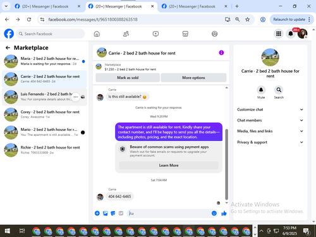
Task: Expand Privacy & support section
Action: point(270,142)
